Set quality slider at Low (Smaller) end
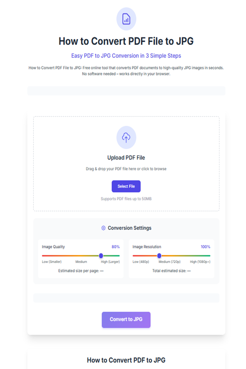The image size is (246, 369). [43, 256]
